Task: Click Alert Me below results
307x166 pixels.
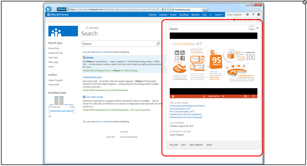Action: click(111, 137)
